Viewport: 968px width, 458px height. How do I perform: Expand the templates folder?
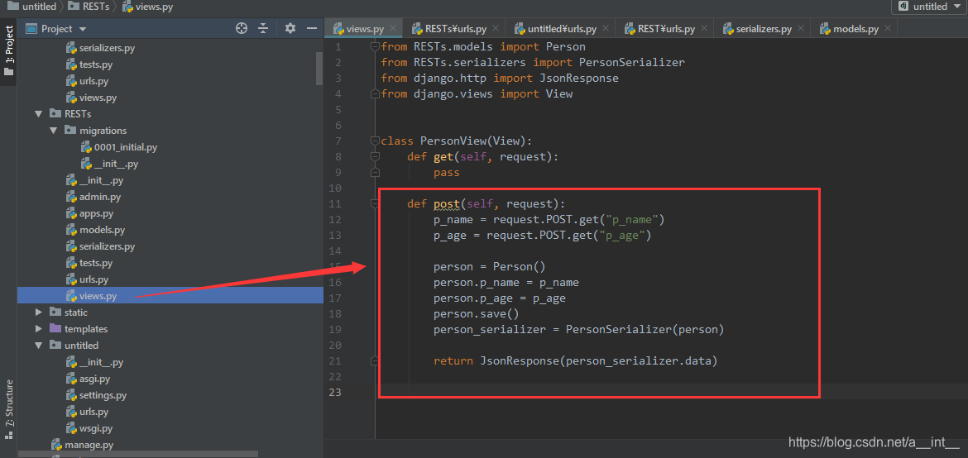(x=39, y=329)
